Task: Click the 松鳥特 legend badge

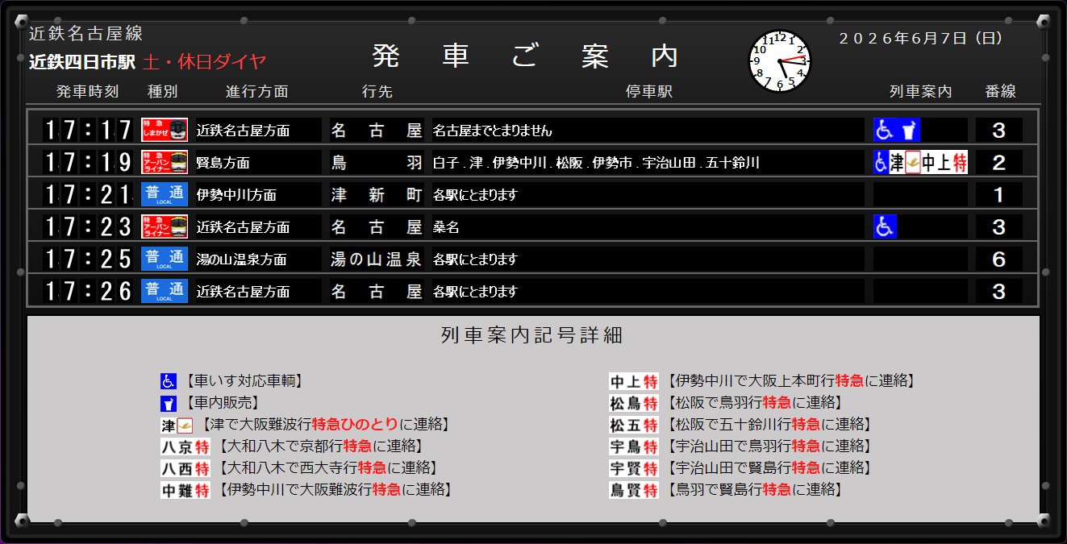Action: coord(634,403)
